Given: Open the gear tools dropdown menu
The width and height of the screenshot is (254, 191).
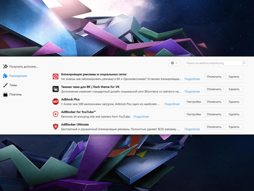Looking at the screenshot, I should tap(174, 63).
